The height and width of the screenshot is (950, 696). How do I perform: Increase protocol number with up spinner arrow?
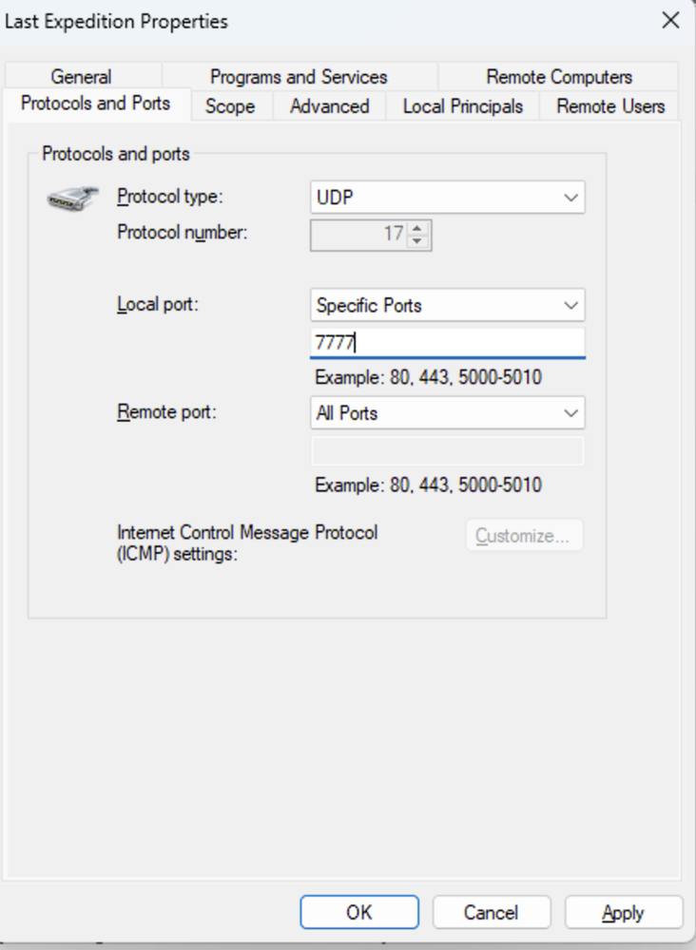click(x=416, y=228)
